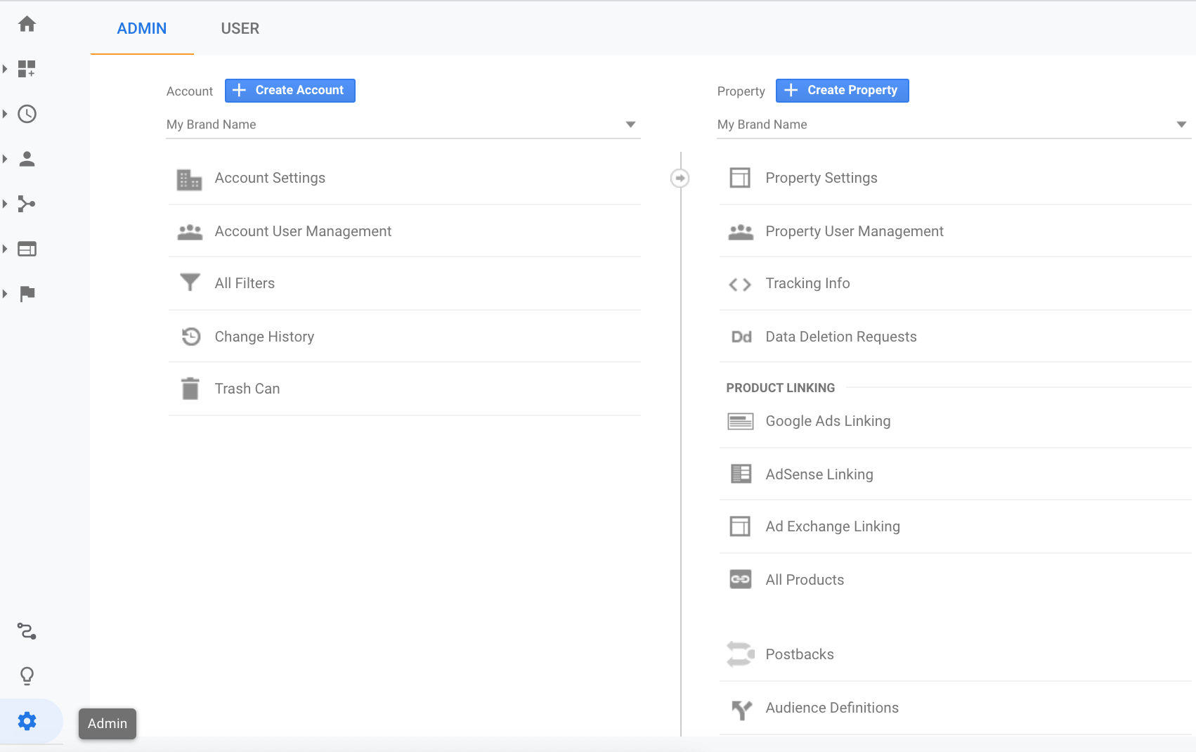Open the Acquisition branching icon

point(27,204)
